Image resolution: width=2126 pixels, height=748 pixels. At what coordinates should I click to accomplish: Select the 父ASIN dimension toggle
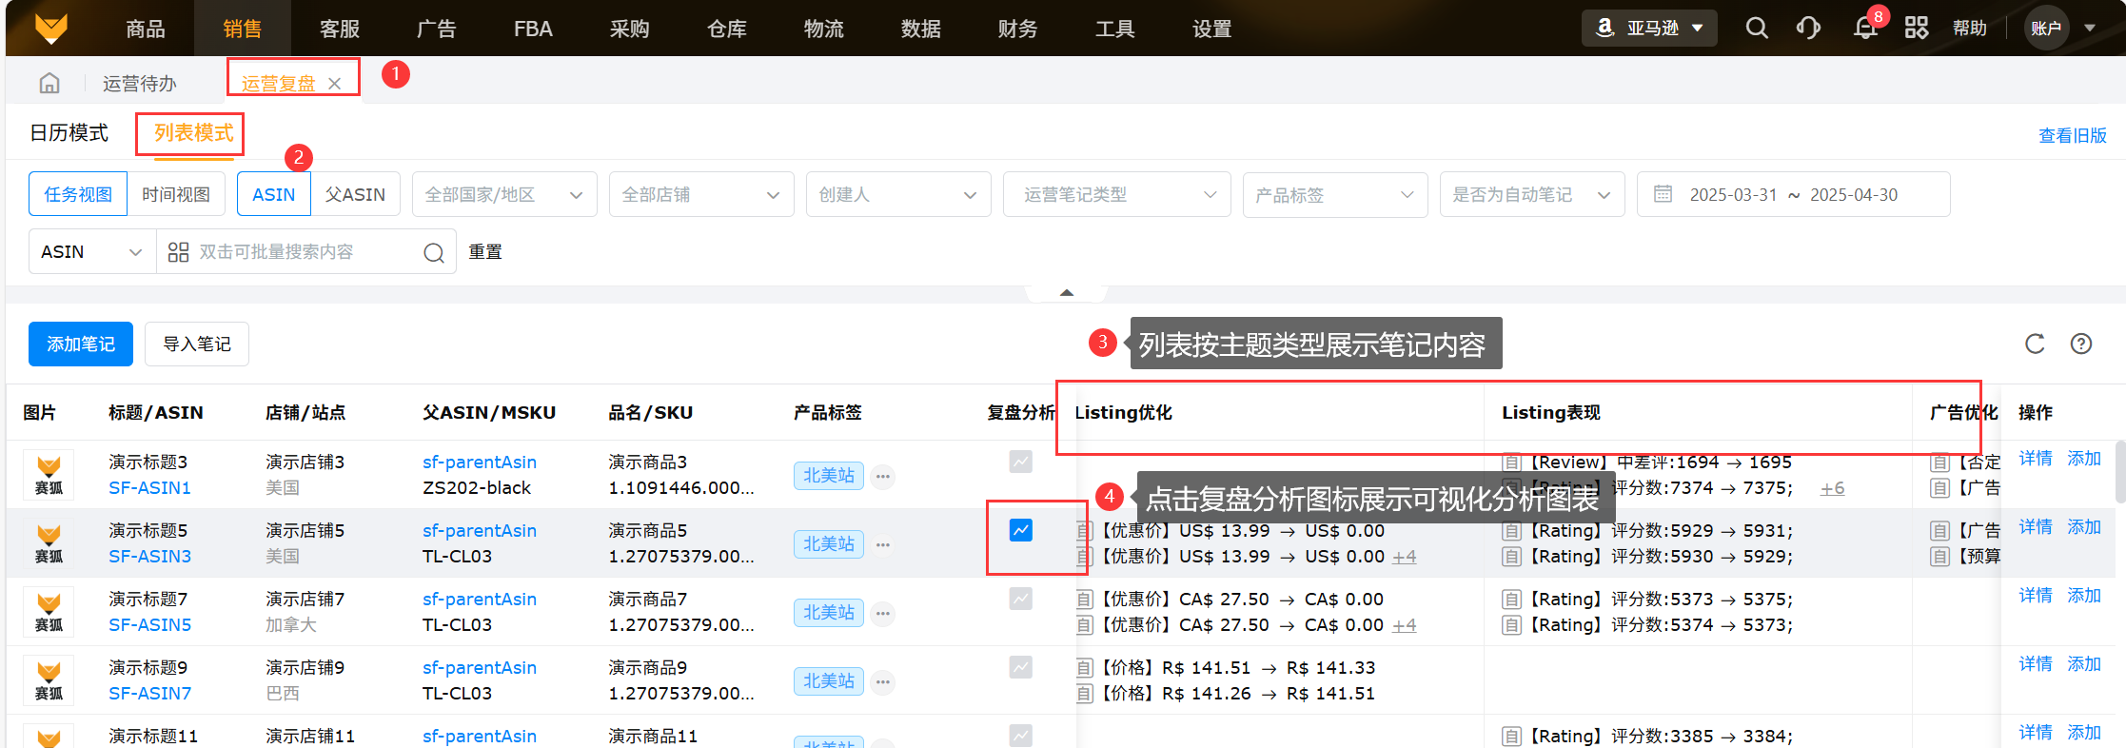pos(355,194)
